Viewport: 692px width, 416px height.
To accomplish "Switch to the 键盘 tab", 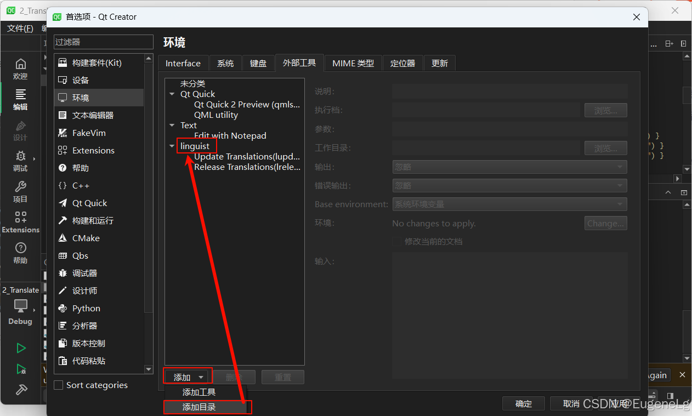I will pyautogui.click(x=258, y=63).
